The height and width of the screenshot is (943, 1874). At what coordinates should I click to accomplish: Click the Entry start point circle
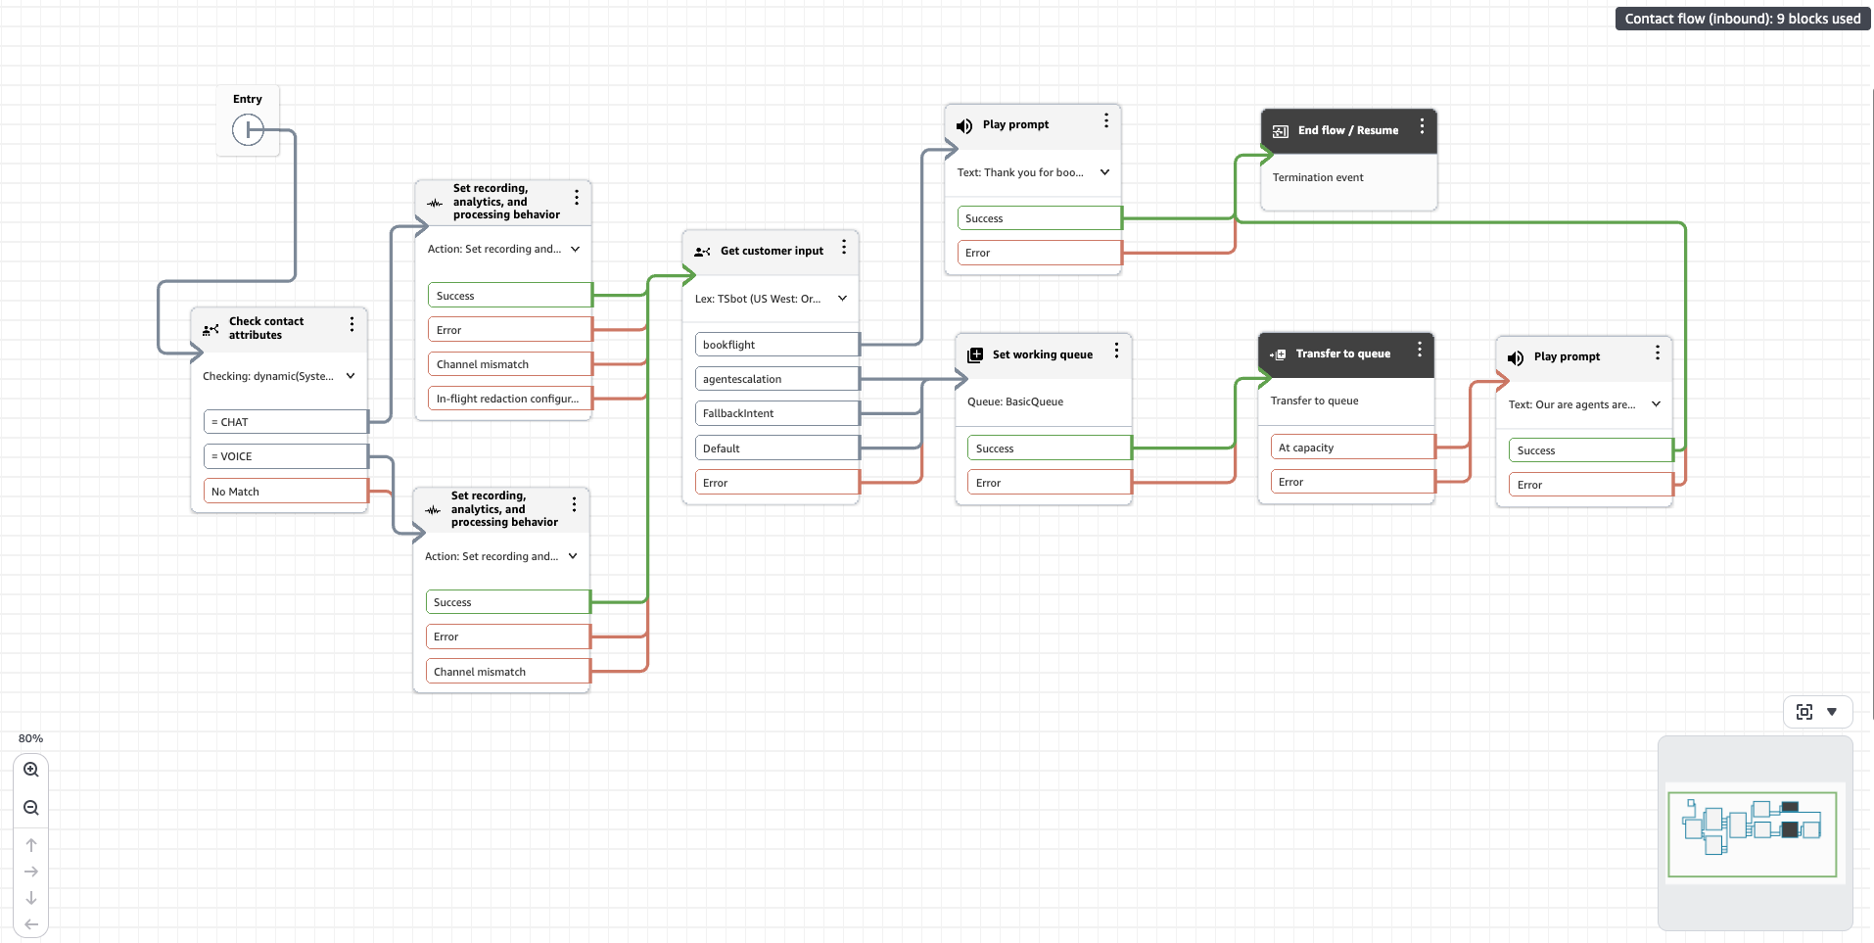248,129
